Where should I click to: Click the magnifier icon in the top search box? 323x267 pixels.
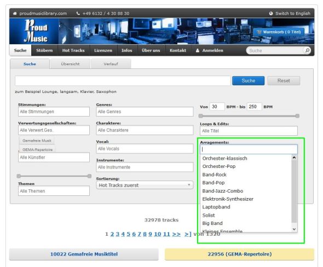[x=307, y=50]
